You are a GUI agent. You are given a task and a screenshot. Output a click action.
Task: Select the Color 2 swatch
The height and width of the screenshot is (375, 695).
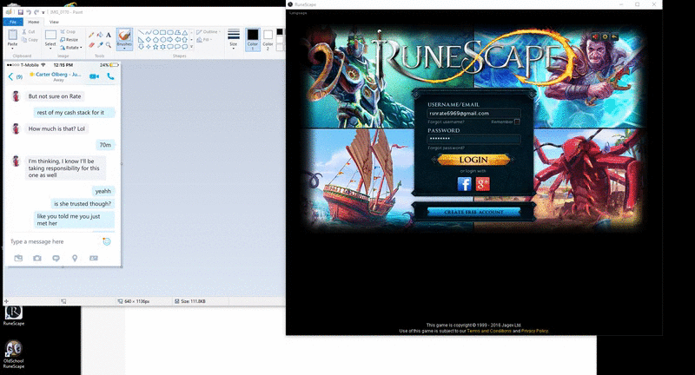(x=268, y=39)
